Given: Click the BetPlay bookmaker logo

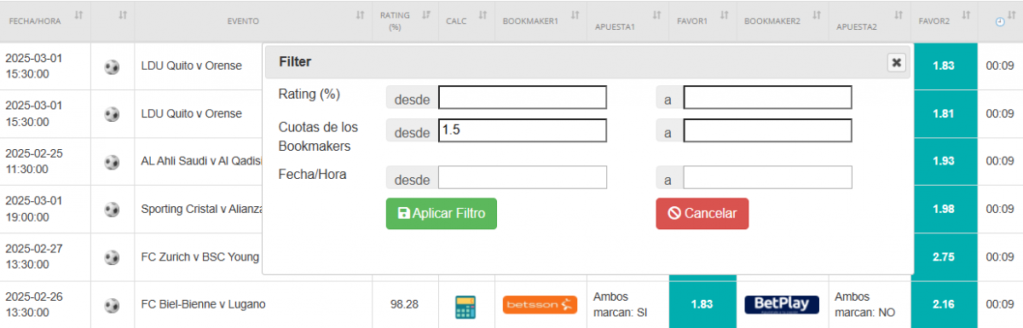Looking at the screenshot, I should pos(782,304).
